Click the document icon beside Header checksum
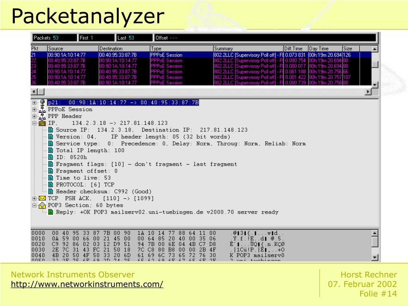 [51, 192]
